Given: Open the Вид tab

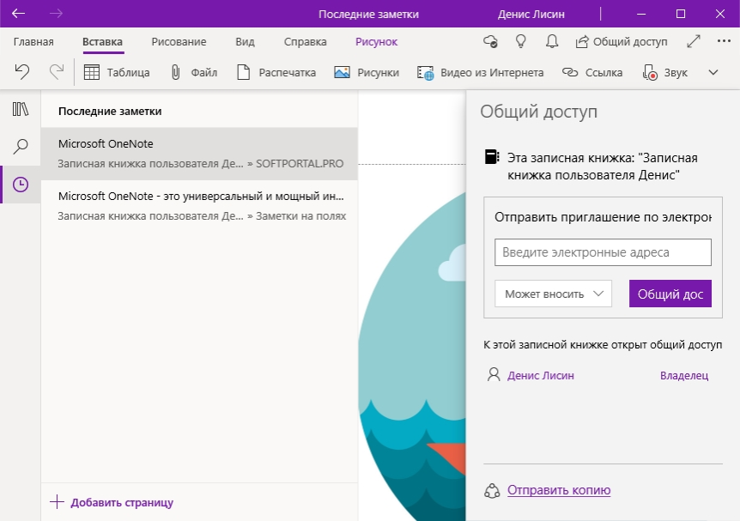Looking at the screenshot, I should pyautogui.click(x=245, y=42).
